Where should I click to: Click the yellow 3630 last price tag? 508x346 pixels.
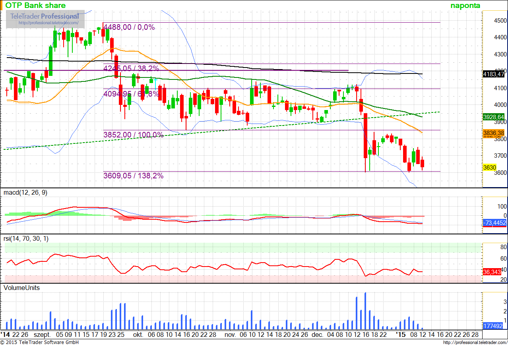[489, 168]
